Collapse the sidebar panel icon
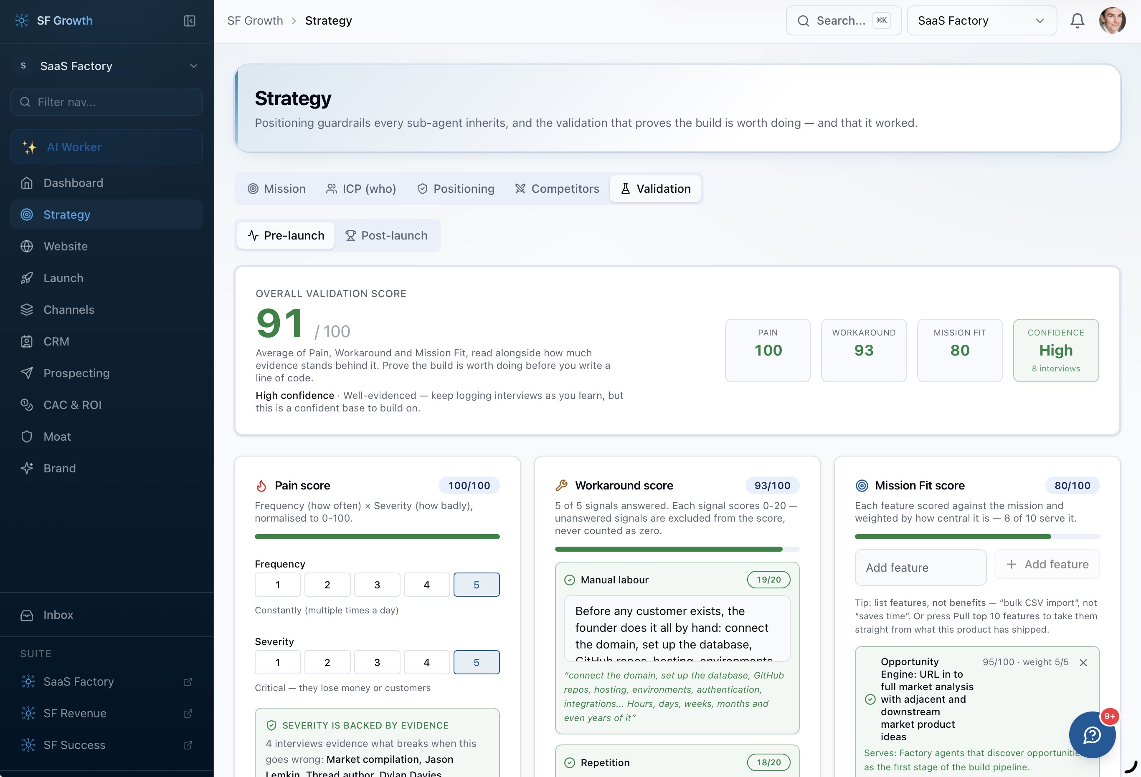This screenshot has height=777, width=1141. [x=190, y=20]
